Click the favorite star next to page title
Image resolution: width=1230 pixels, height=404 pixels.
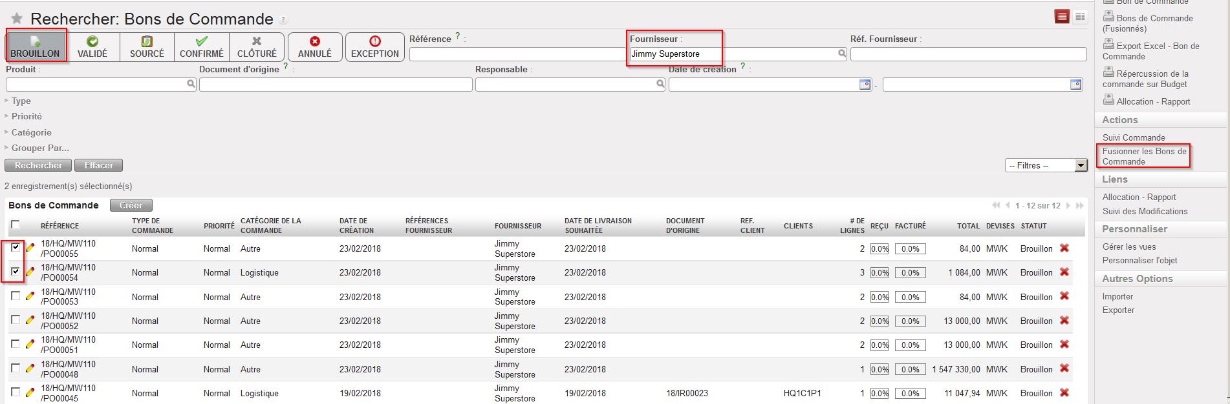point(17,19)
